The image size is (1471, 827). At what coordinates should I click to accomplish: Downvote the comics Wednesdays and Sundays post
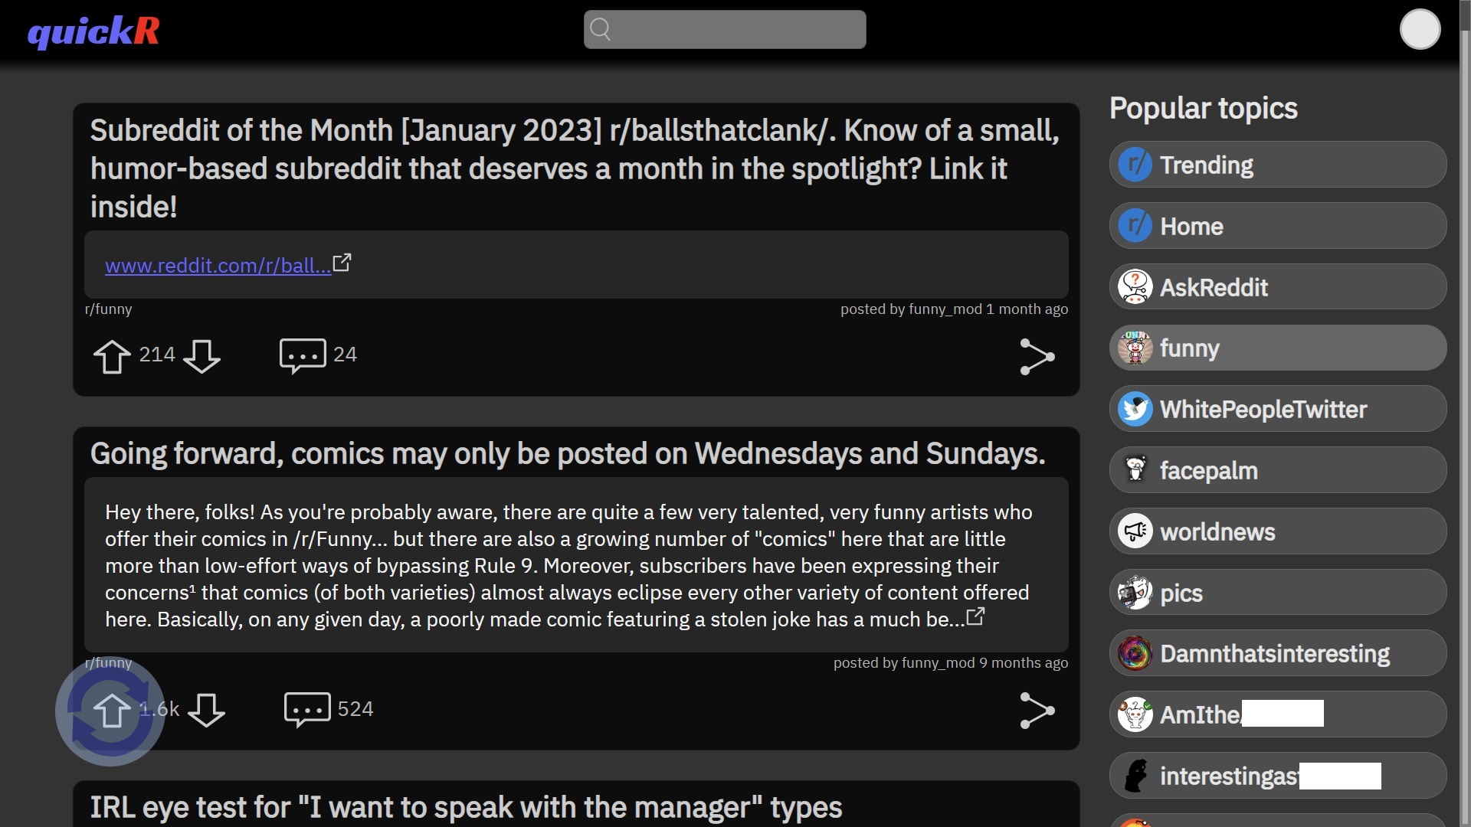(206, 710)
